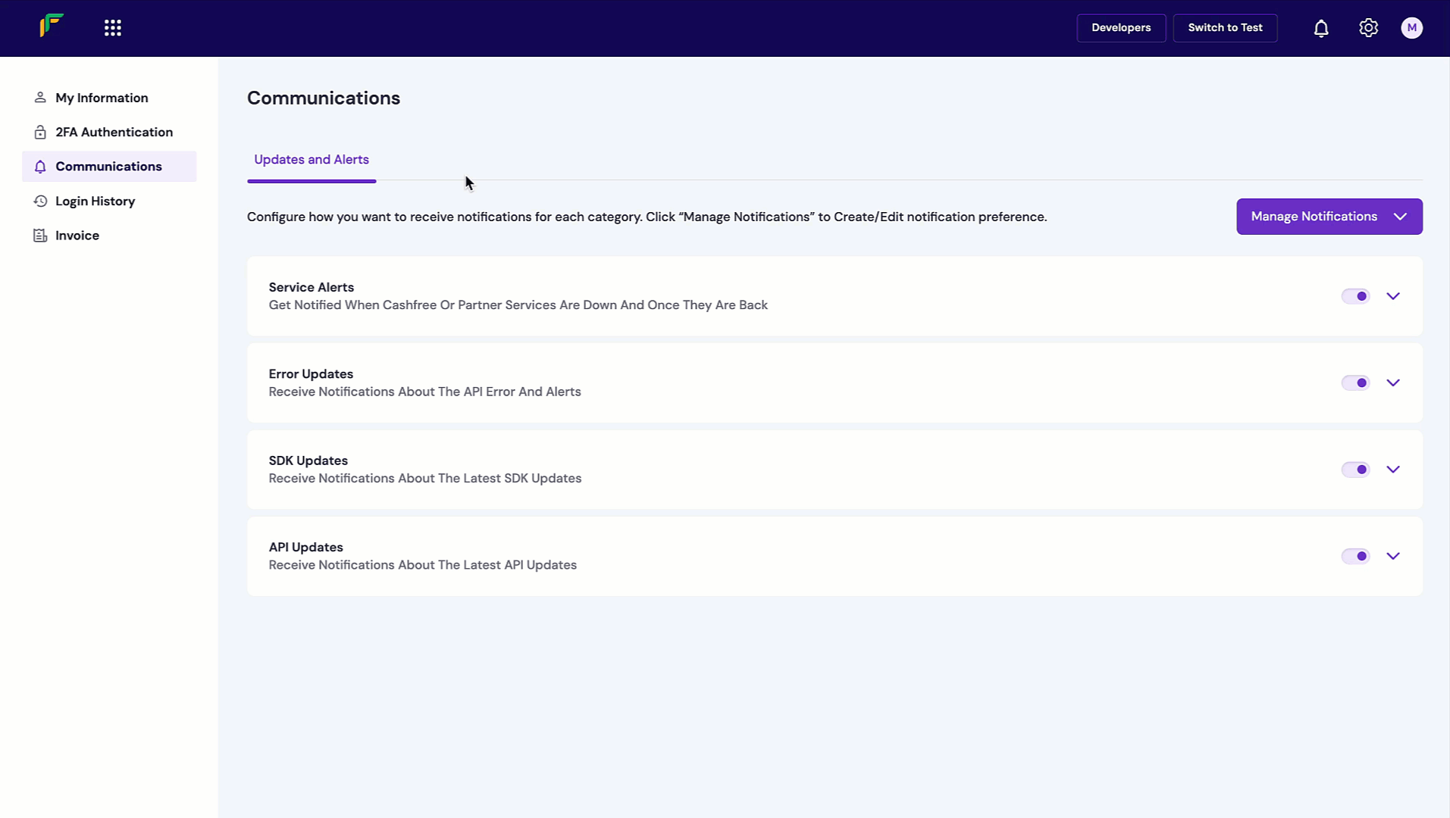The height and width of the screenshot is (818, 1450).
Task: Open the settings gear
Action: pos(1368,27)
